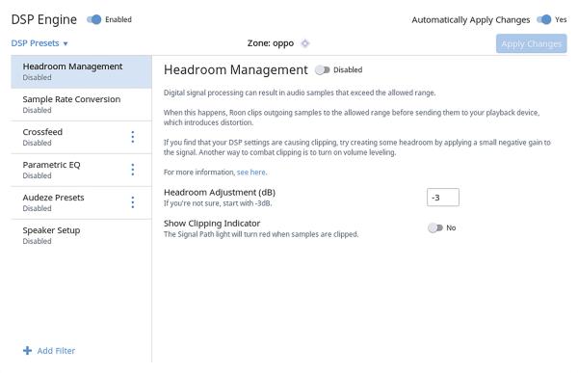The image size is (578, 373).
Task: Click the zone picker icon beside oppo
Action: point(304,43)
